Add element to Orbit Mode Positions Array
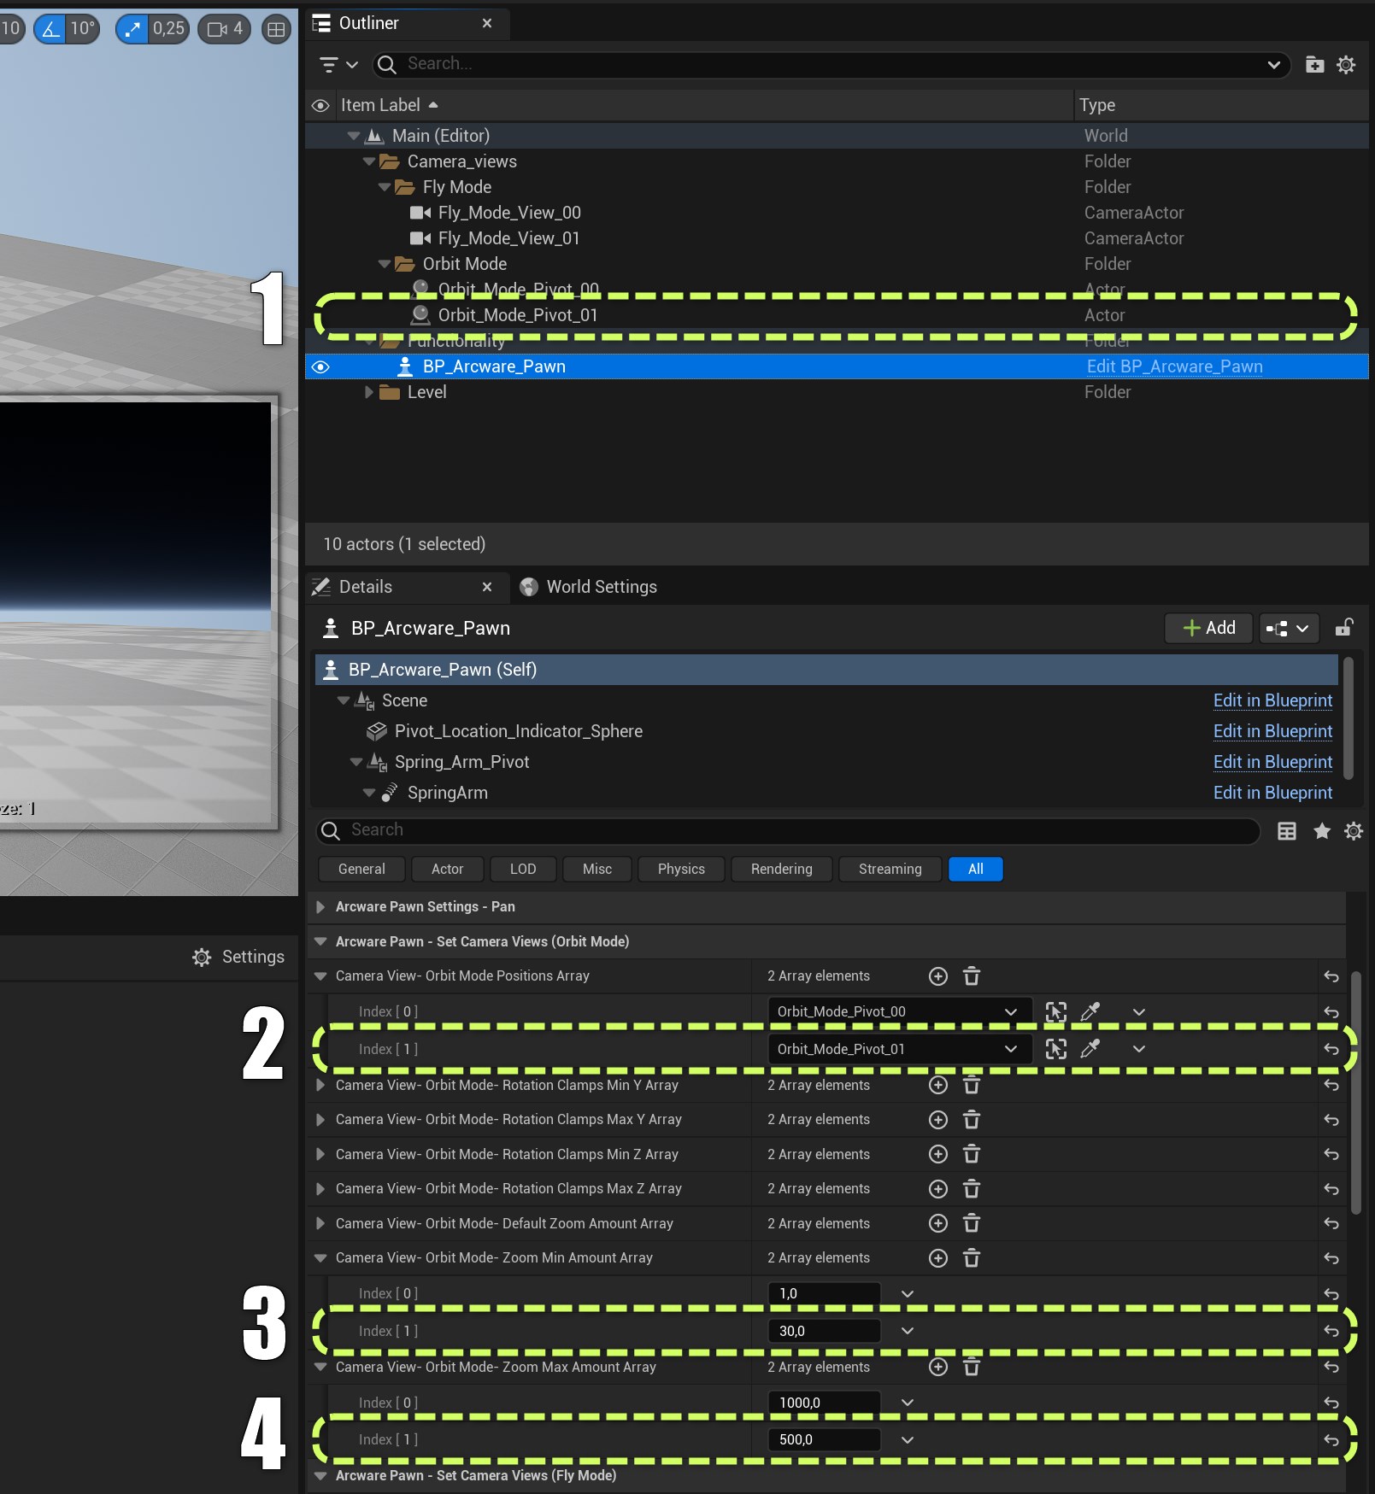Screen dimensions: 1375x1494 (x=937, y=976)
